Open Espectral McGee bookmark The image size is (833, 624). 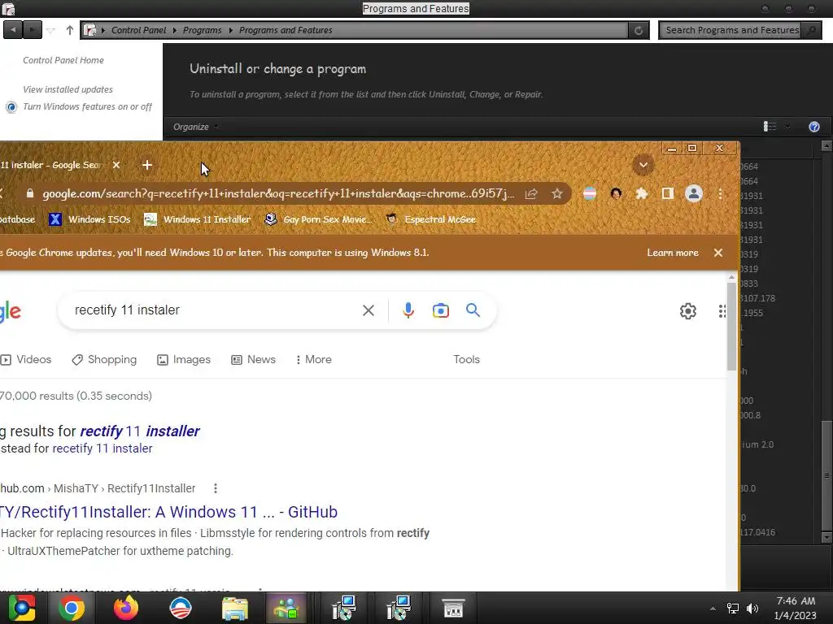(x=430, y=219)
